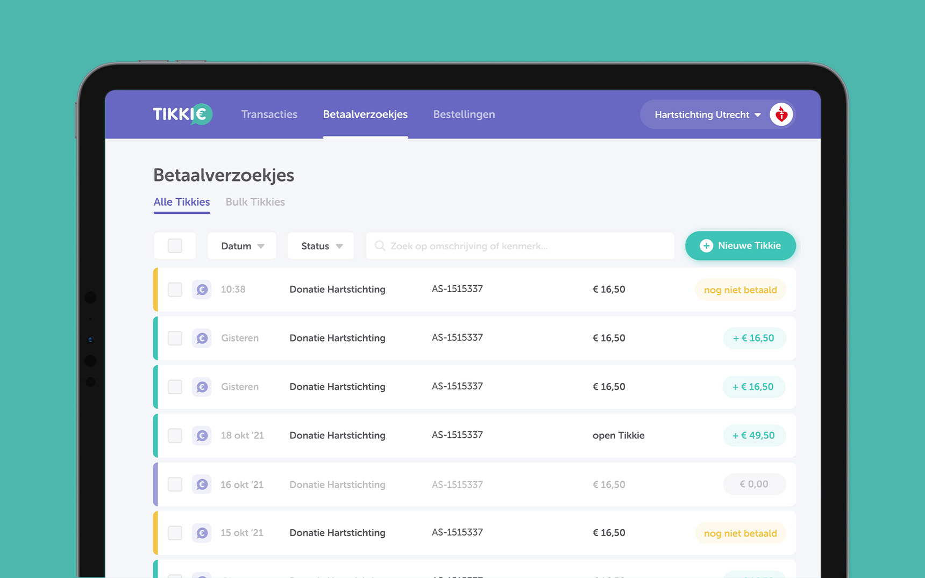Check the 16 okt '21 row checkbox
The height and width of the screenshot is (578, 925).
[x=175, y=485]
